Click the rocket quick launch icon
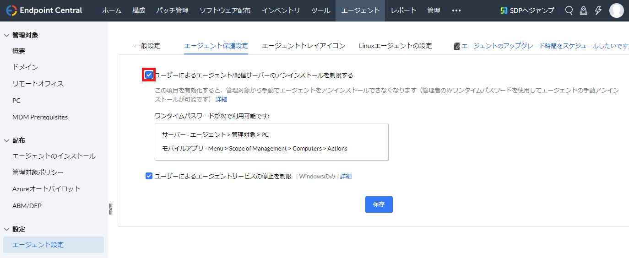 (x=583, y=11)
